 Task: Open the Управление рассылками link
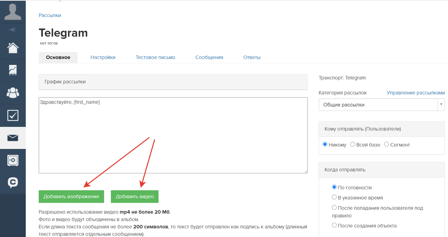pos(416,93)
